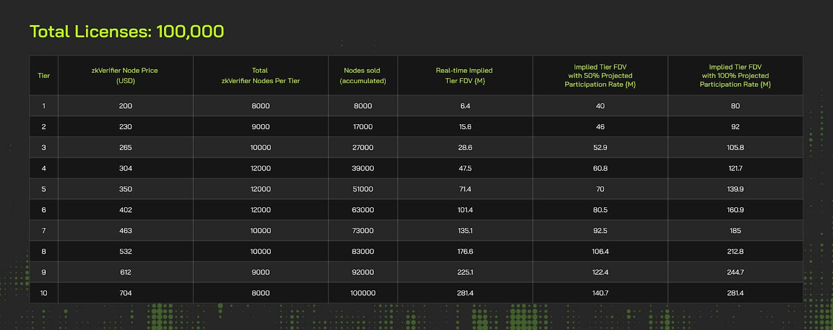Click accumulated nodes sold '27000'
The image size is (833, 330).
coord(363,147)
